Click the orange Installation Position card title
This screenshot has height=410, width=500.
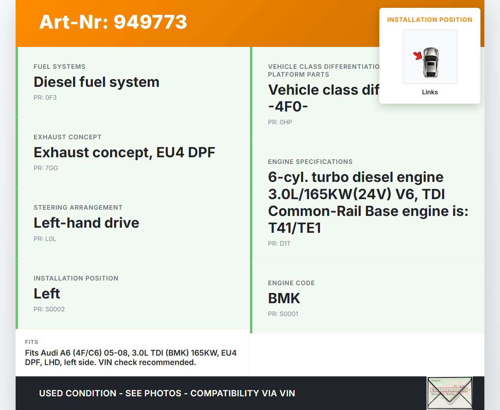click(x=429, y=20)
